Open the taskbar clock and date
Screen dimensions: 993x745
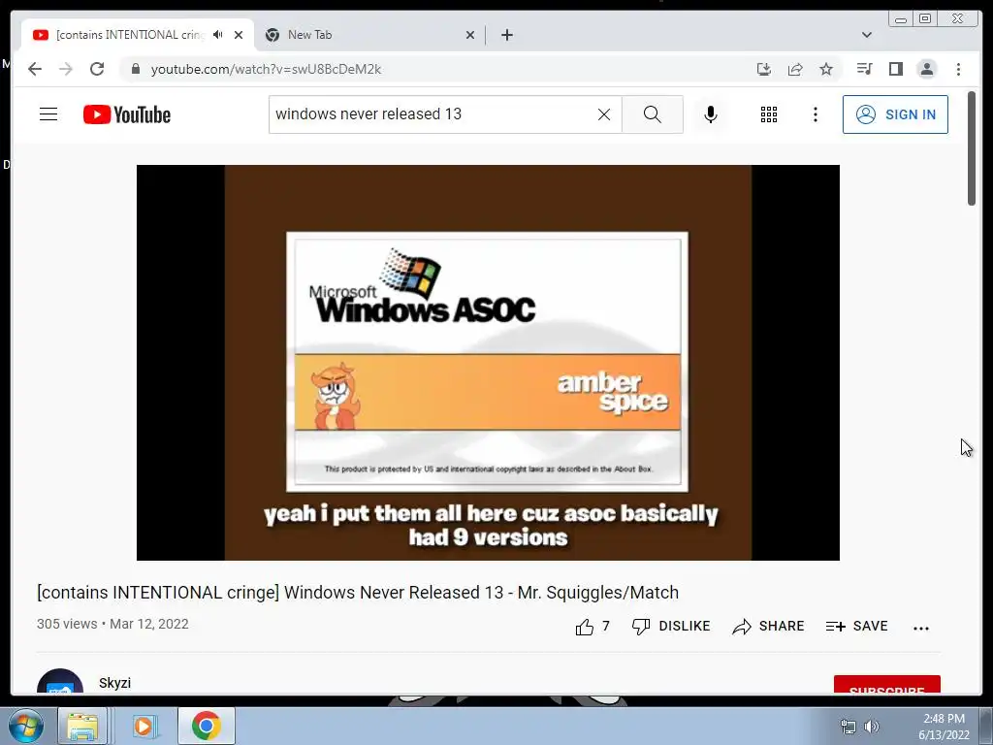[944, 727]
